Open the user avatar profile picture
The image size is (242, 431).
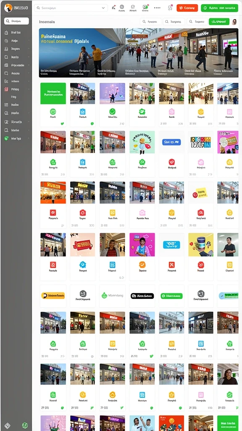[234, 22]
